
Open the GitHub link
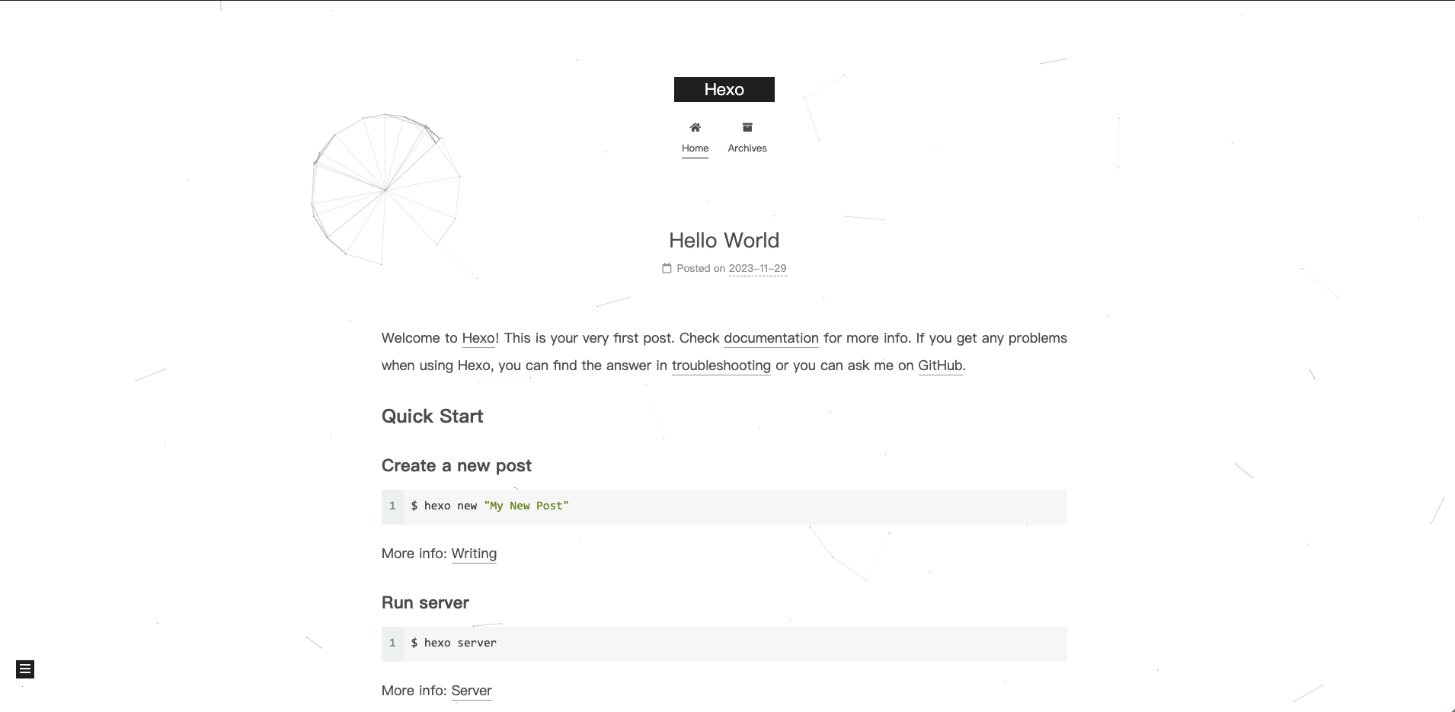(940, 366)
